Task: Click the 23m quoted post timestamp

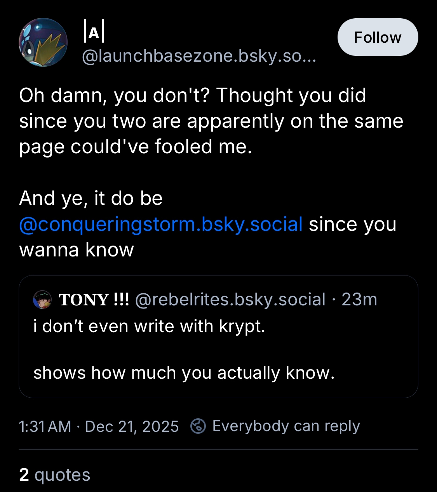Action: tap(359, 300)
